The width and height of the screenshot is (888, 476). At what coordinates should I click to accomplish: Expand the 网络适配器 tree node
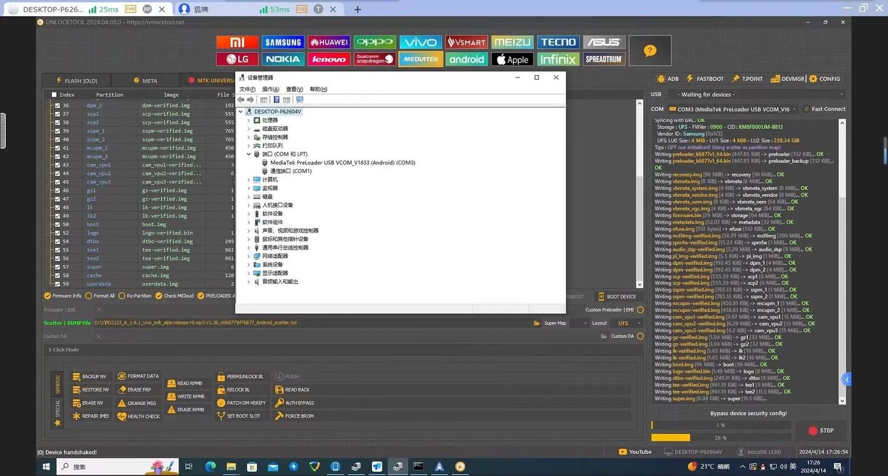[249, 256]
